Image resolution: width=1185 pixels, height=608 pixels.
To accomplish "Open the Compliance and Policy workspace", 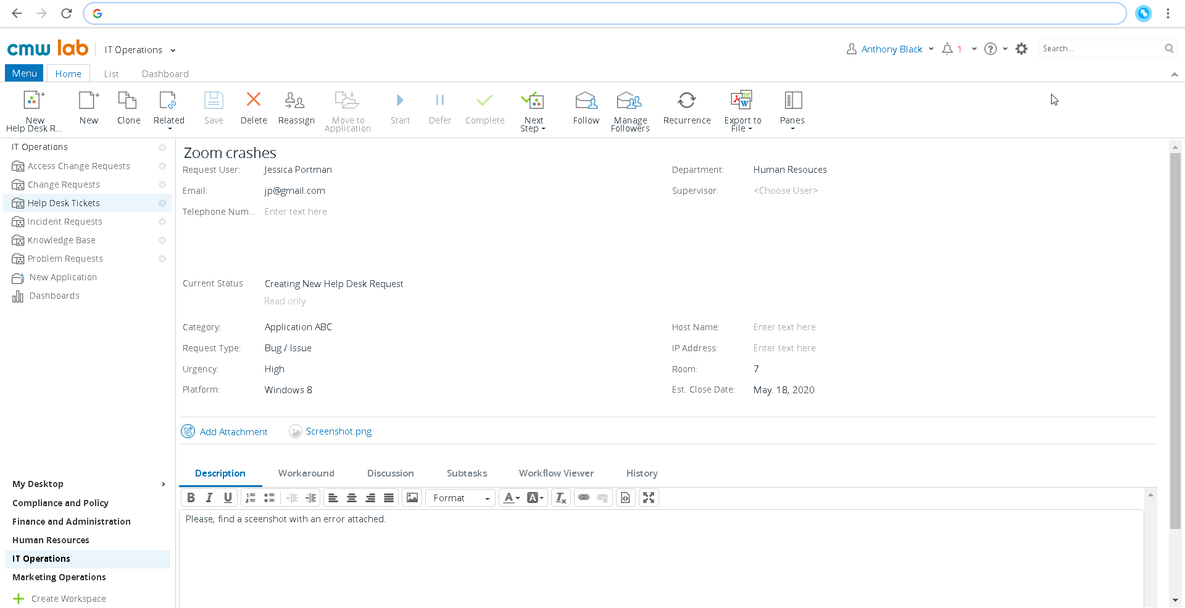I will 60,503.
